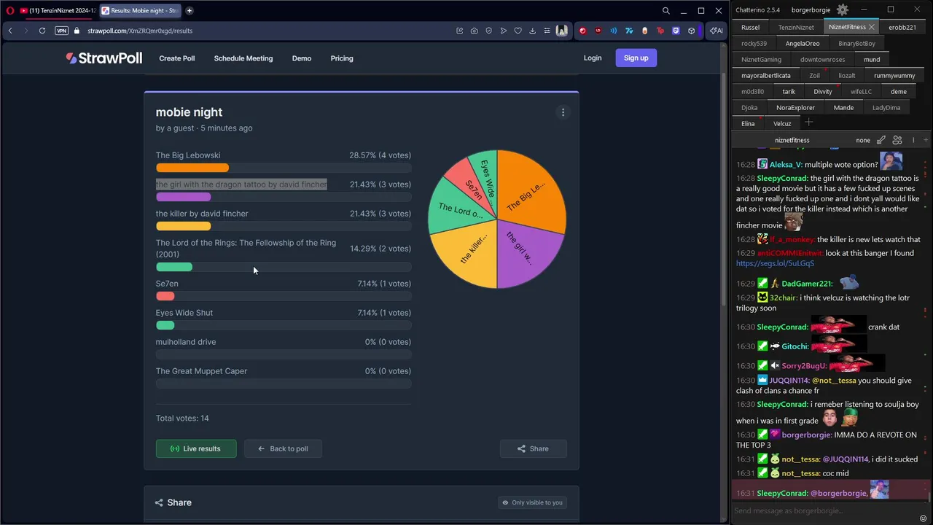Screen dimensions: 933x525
Task: Open browser downloads icon
Action: click(533, 31)
